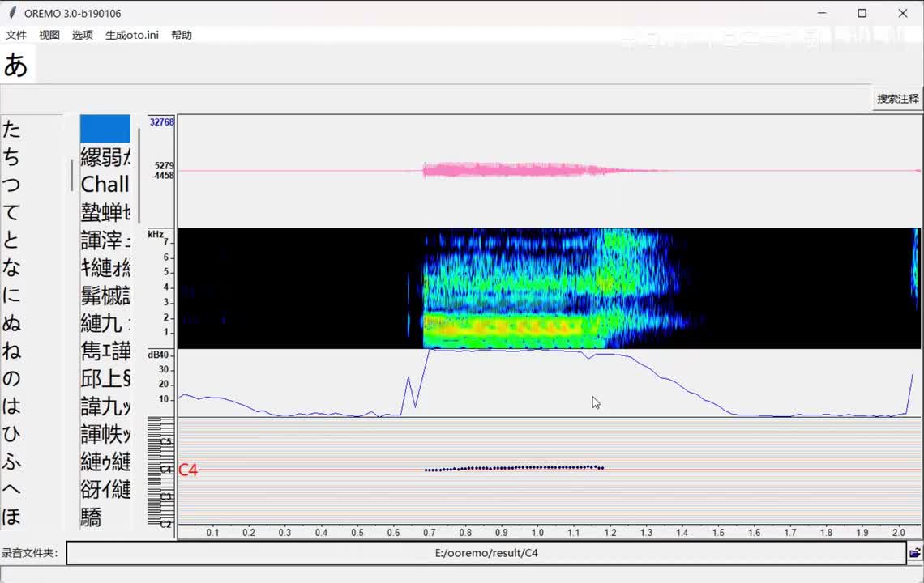The height and width of the screenshot is (583, 924).
Task: Select ほ in the syllable list
Action: click(x=11, y=516)
